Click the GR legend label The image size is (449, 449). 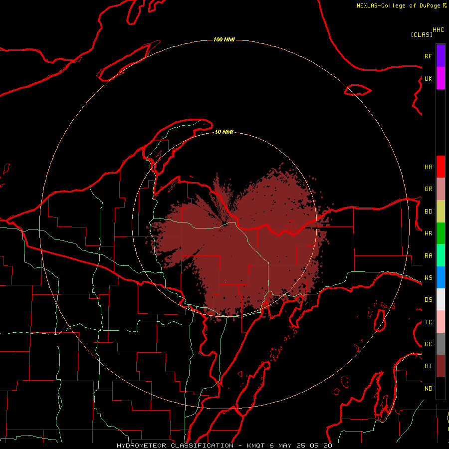[x=428, y=189]
